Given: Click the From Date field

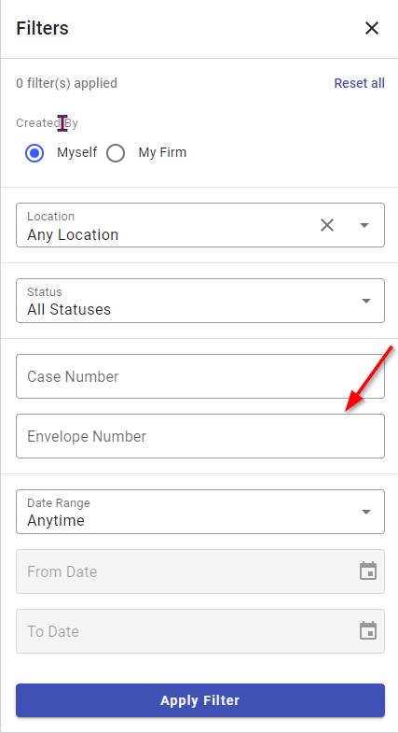Looking at the screenshot, I should coord(200,571).
